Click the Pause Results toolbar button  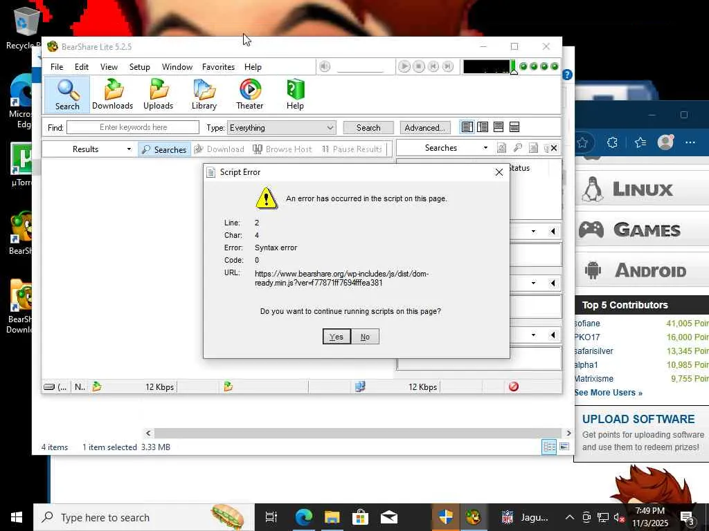(352, 149)
